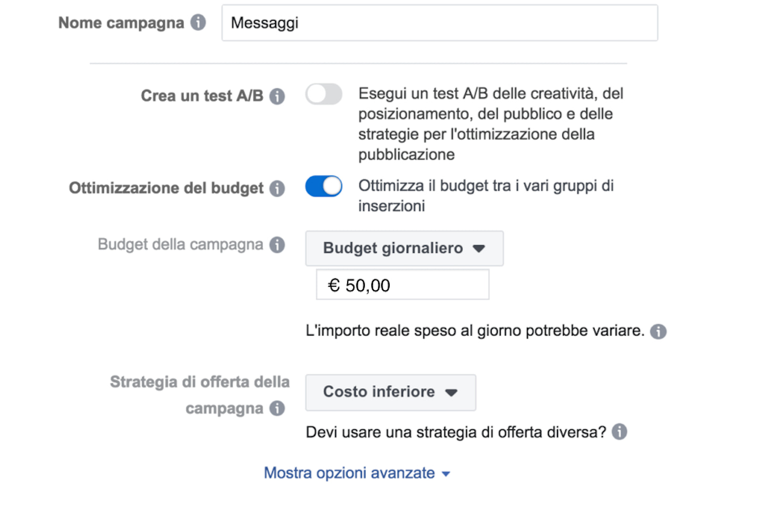Click the dropdown arrow inside Budget giornaliero
The width and height of the screenshot is (763, 508).
pos(481,248)
